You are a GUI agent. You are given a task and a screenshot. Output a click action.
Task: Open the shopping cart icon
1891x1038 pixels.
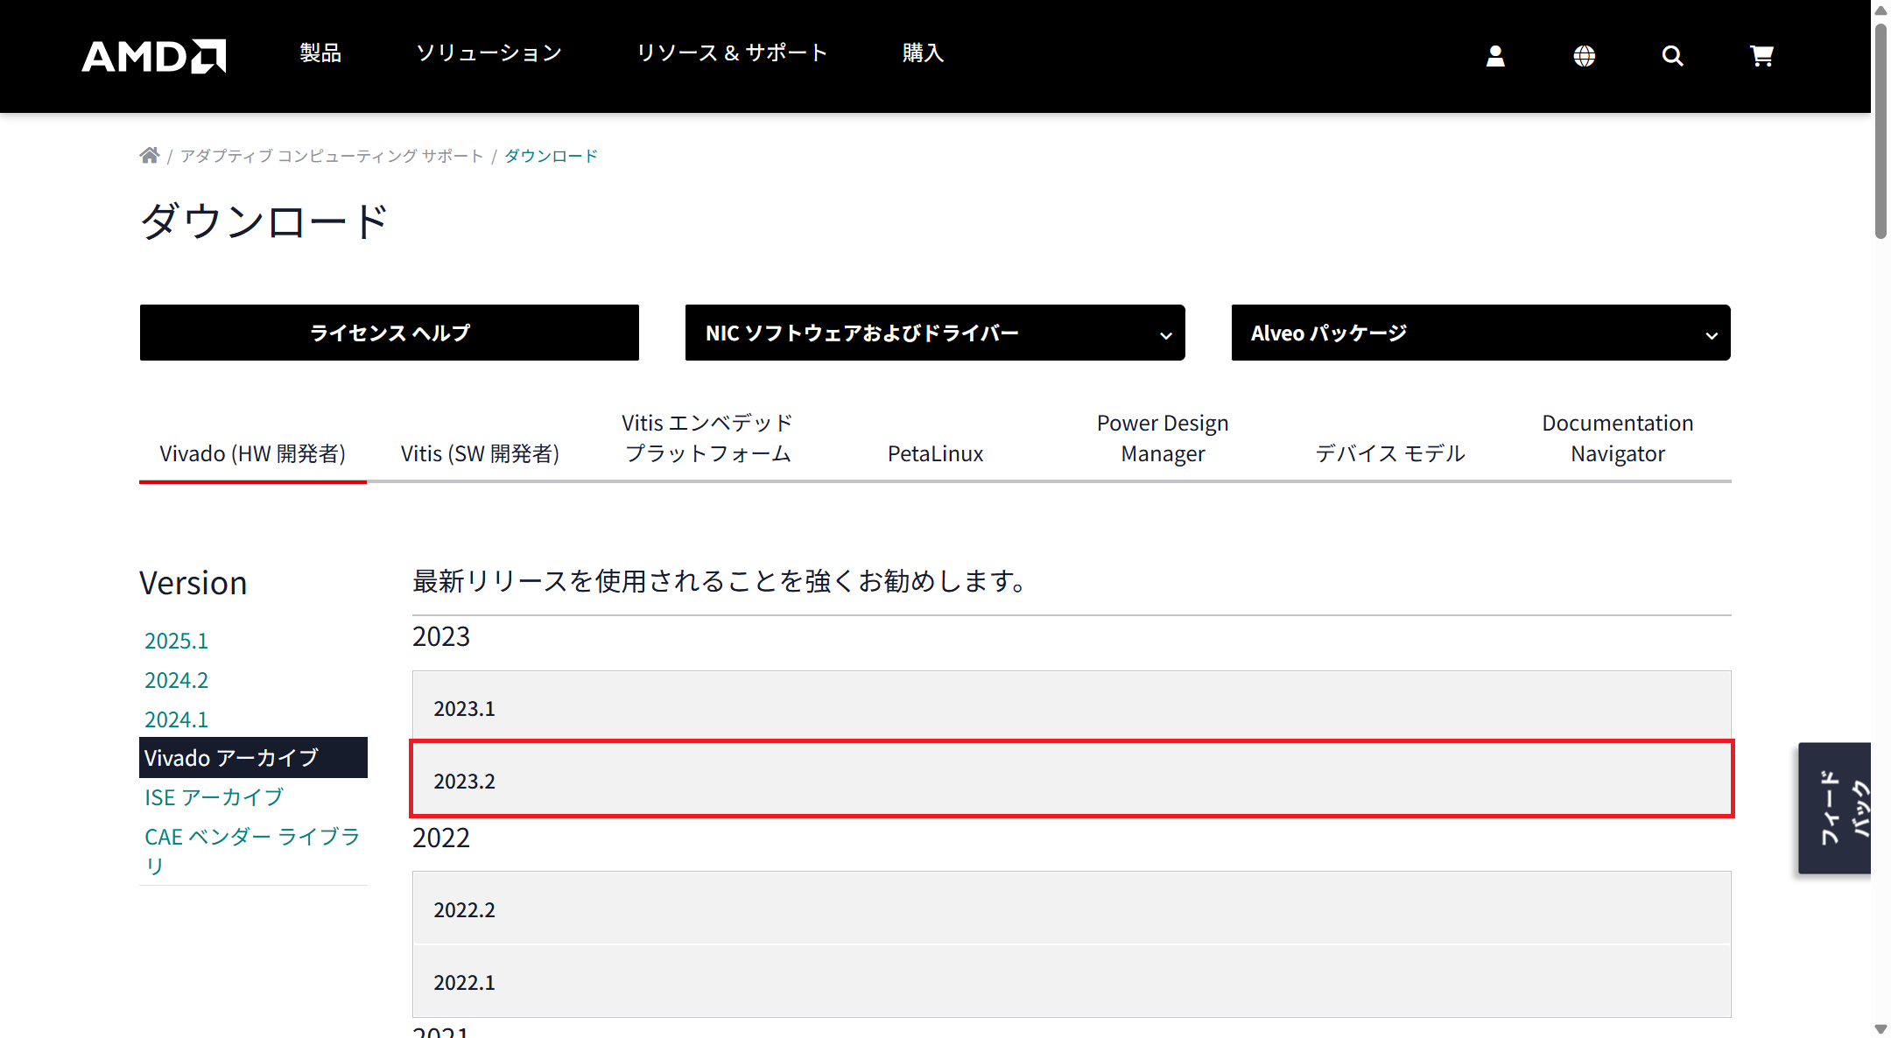pyautogui.click(x=1761, y=56)
